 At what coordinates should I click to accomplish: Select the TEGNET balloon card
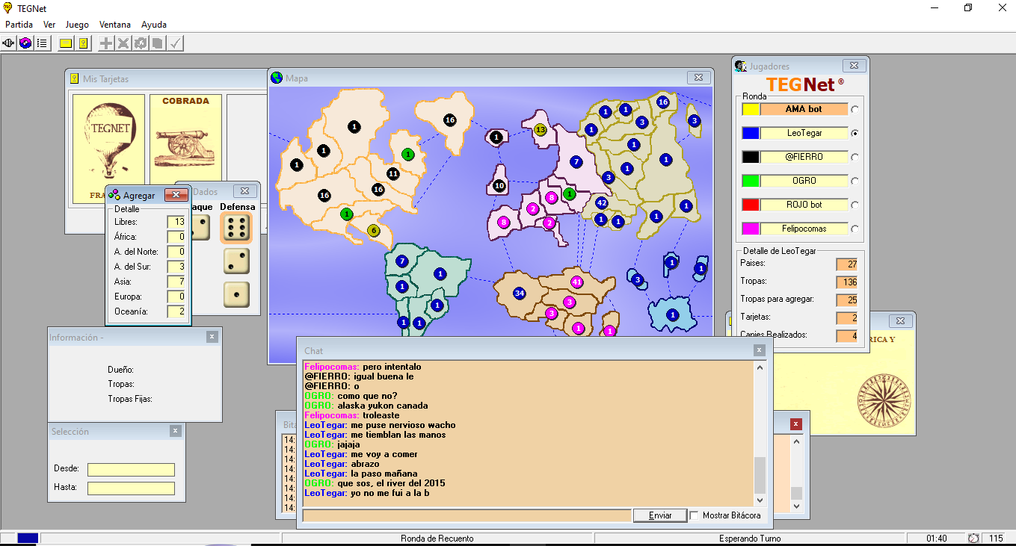108,146
